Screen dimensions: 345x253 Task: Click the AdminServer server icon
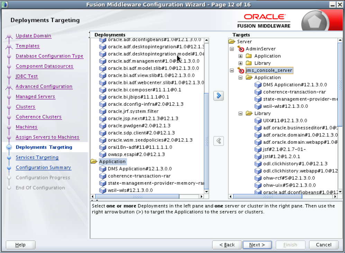tap(241, 49)
